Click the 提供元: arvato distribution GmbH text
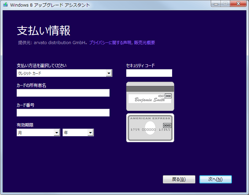The width and height of the screenshot is (249, 195). click(53, 42)
